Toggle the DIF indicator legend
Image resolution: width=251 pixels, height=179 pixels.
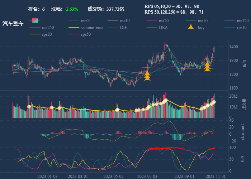[113, 28]
